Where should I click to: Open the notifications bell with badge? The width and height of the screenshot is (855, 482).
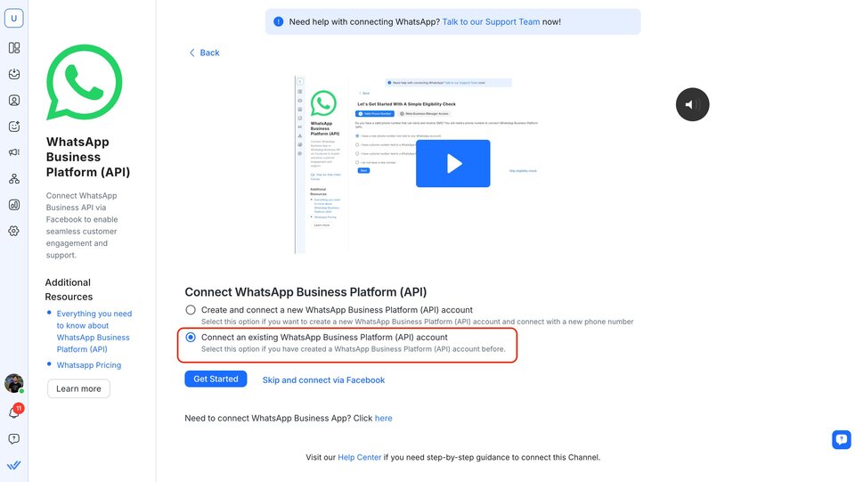(15, 412)
